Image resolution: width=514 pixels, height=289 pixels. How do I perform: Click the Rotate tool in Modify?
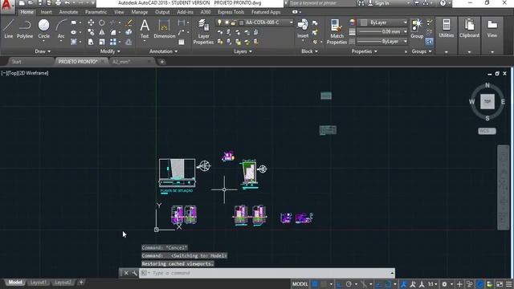(x=102, y=22)
